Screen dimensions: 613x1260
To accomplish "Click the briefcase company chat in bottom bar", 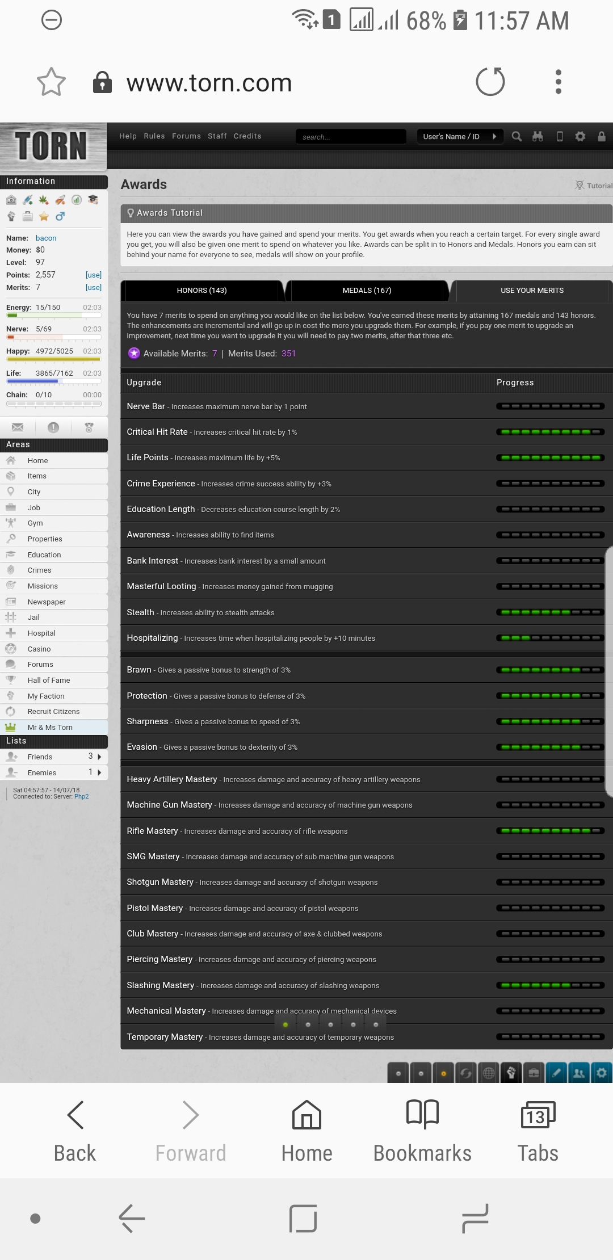I will pos(534,1073).
